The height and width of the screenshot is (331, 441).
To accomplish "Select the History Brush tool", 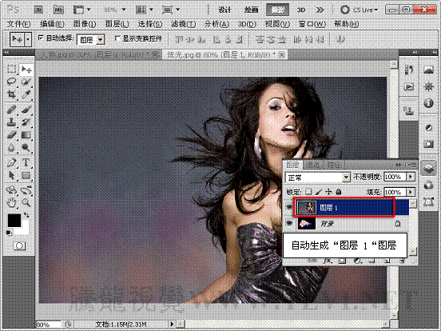I will pos(26,122).
